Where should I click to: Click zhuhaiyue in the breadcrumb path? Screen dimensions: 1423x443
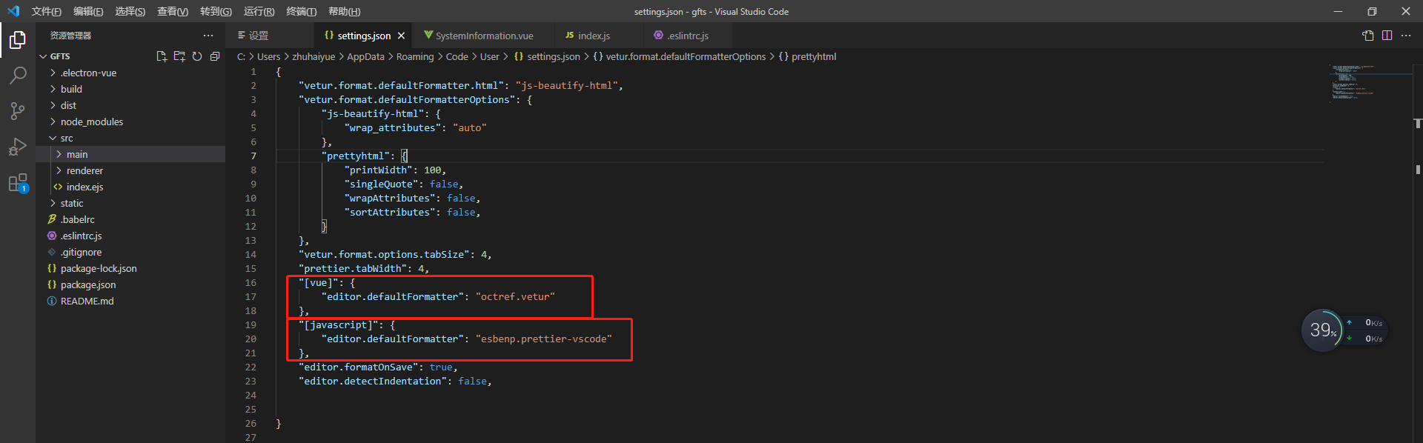click(314, 56)
